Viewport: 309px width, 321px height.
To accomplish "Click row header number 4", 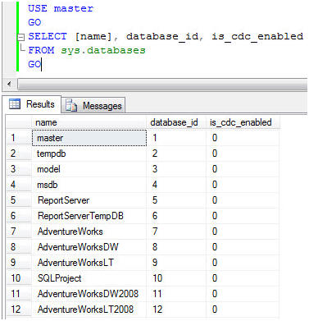I will (x=19, y=185).
